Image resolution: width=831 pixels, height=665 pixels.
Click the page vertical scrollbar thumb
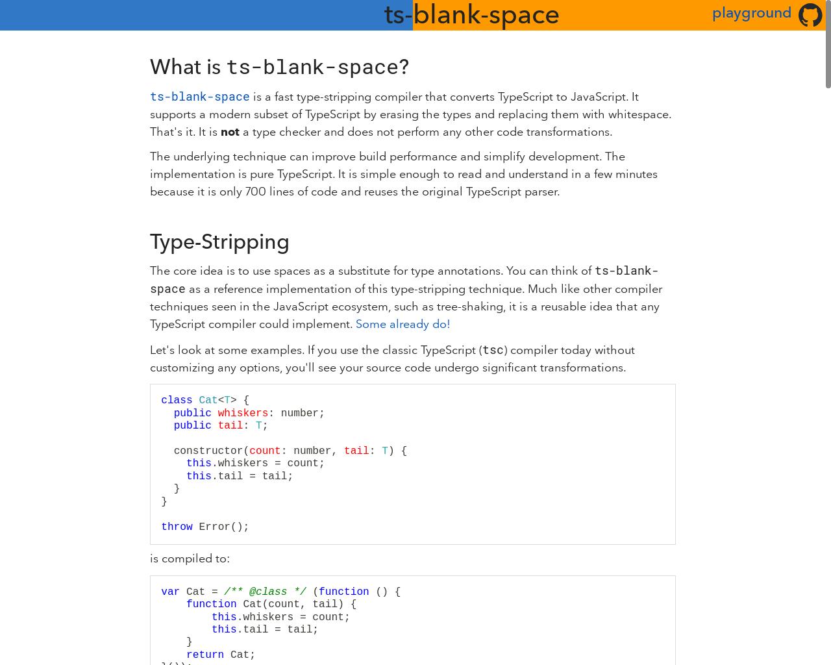click(x=828, y=44)
